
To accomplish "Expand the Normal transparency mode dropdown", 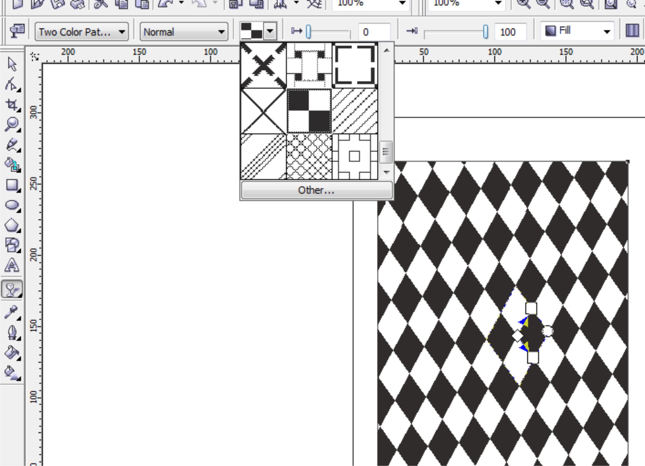I will click(184, 32).
